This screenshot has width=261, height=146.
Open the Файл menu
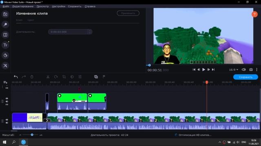click(6, 6)
